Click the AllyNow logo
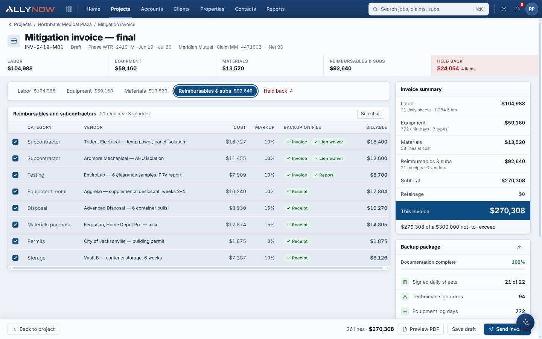The height and width of the screenshot is (339, 542). [30, 9]
